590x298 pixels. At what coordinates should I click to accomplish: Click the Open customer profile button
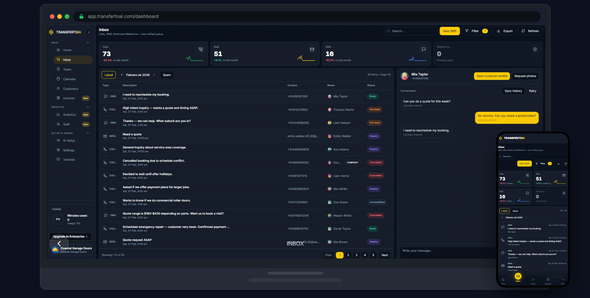point(492,76)
